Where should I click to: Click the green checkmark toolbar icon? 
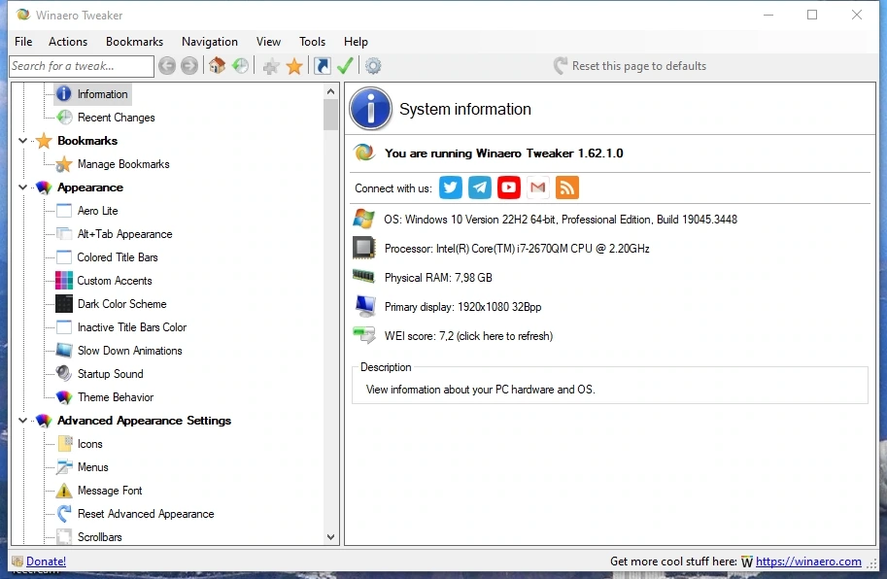[x=345, y=66]
